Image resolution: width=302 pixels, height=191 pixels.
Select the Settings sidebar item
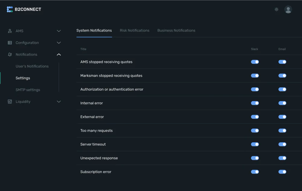pos(23,78)
